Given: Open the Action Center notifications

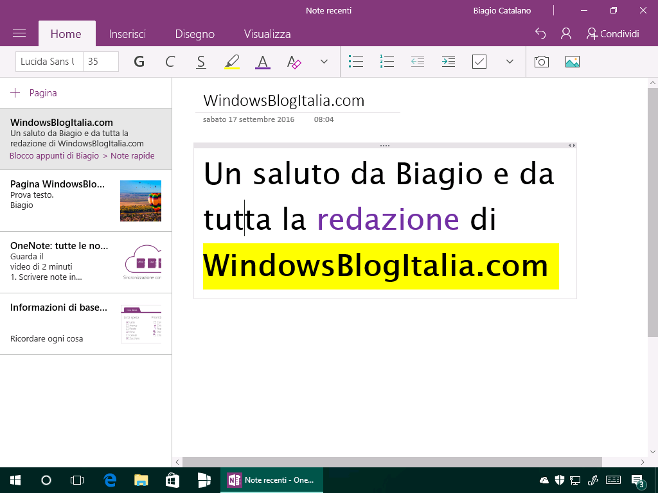Looking at the screenshot, I should point(638,481).
